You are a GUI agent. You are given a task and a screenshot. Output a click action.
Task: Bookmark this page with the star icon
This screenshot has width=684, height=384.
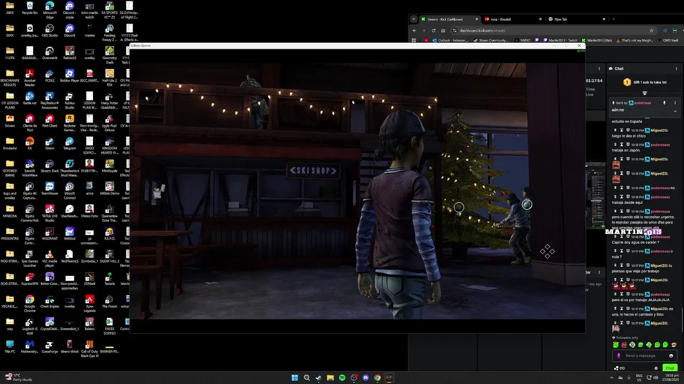(651, 30)
